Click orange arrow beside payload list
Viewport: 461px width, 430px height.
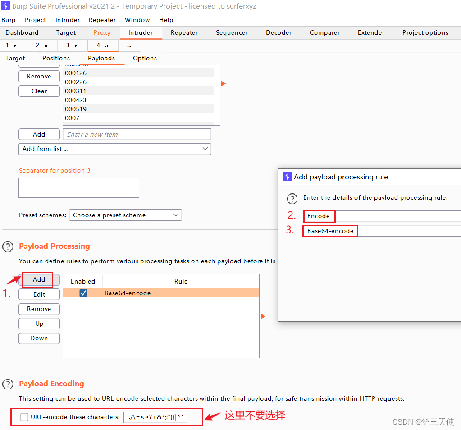coord(224,83)
